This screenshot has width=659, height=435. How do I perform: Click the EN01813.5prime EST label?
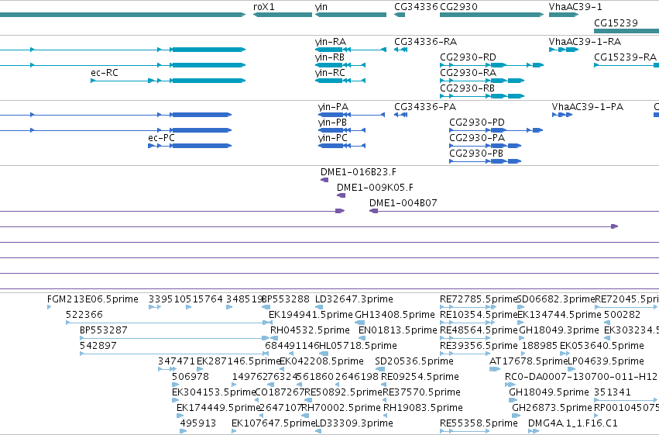point(397,330)
